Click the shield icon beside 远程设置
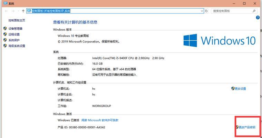 5,34
